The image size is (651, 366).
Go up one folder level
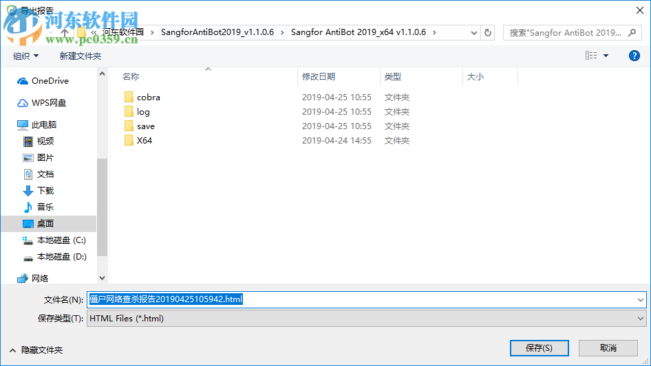65,32
